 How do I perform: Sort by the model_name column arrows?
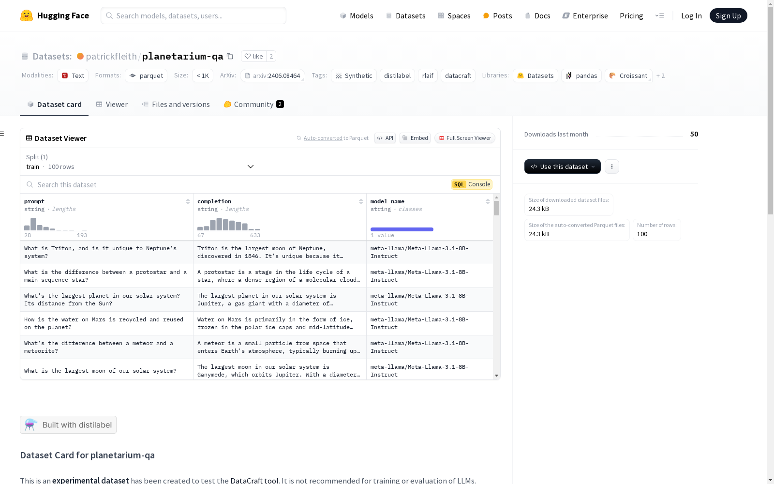tap(488, 201)
